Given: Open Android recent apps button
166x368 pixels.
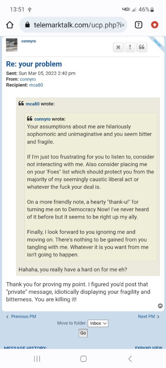Looking at the screenshot, I should pos(37,359).
